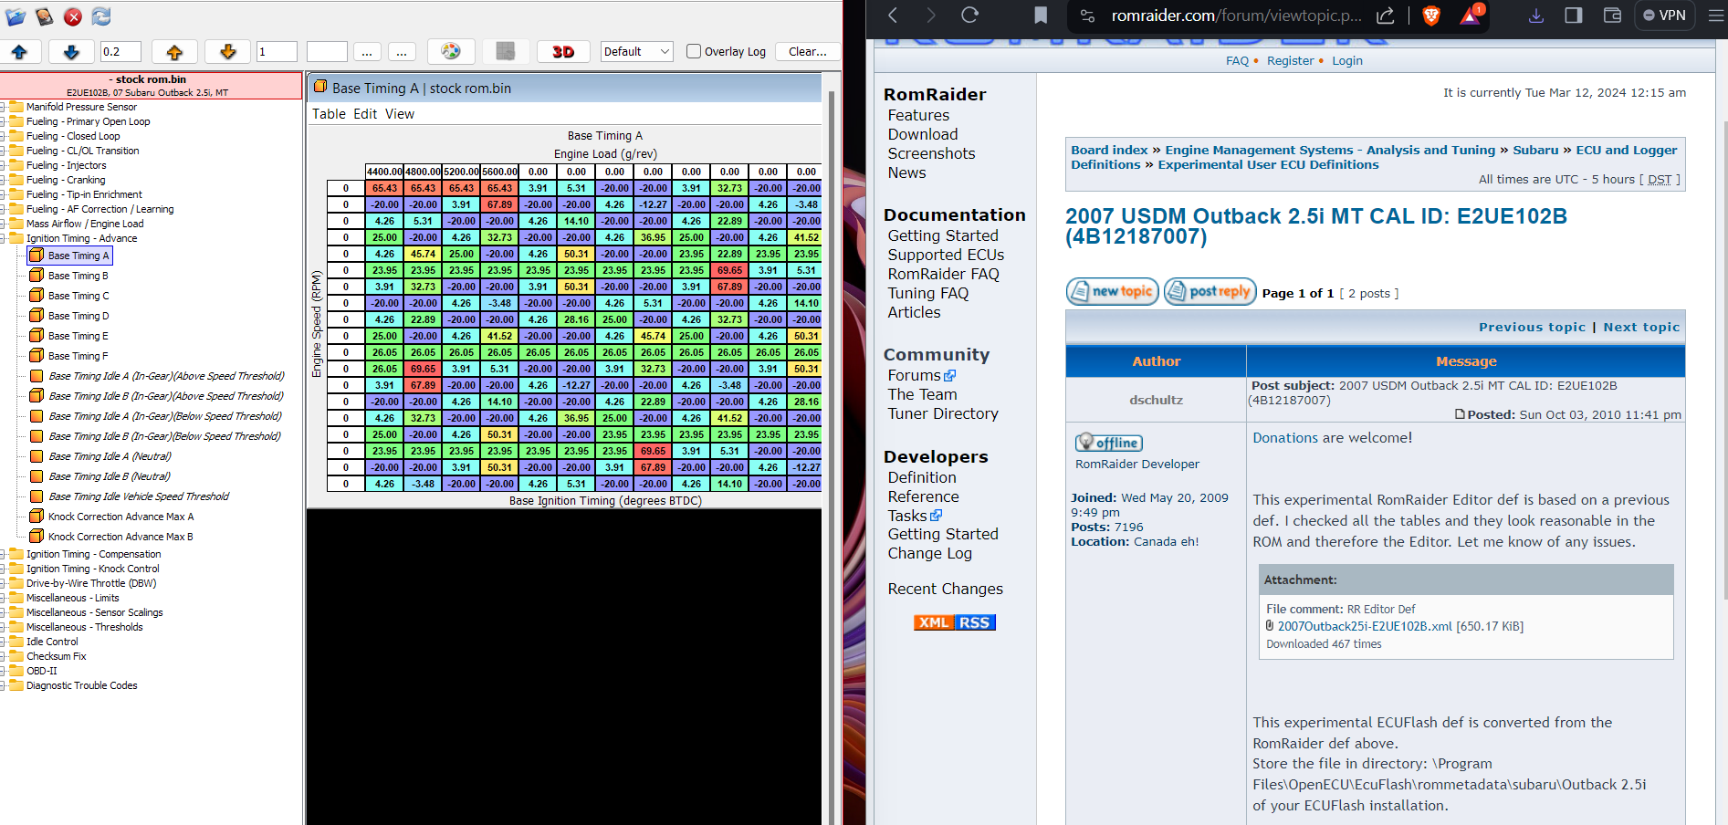Click the Brave Shields lion icon
1728x825 pixels.
point(1431,16)
